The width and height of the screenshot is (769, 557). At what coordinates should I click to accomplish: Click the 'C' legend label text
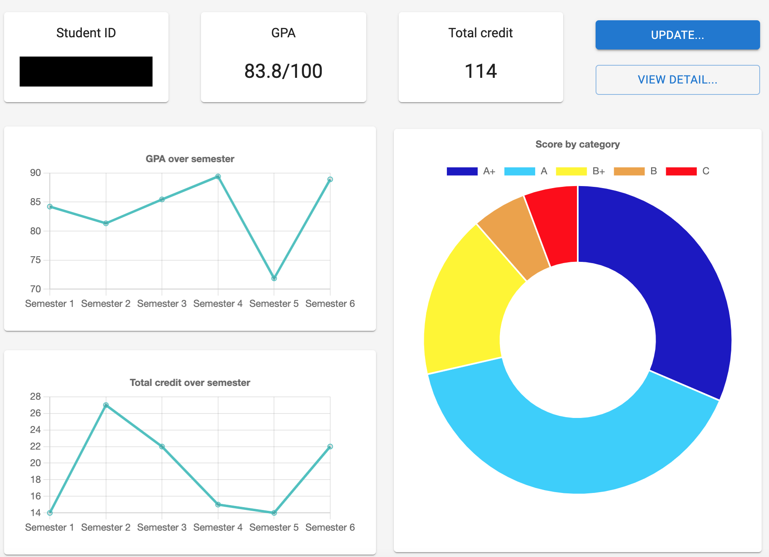[706, 171]
